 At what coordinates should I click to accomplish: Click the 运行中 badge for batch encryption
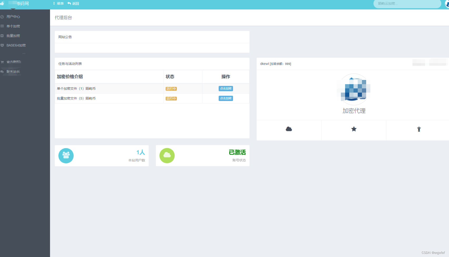[171, 98]
